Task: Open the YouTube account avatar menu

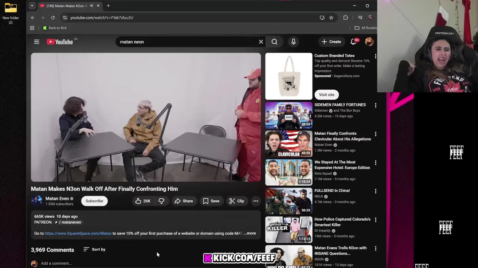Action: 369,42
